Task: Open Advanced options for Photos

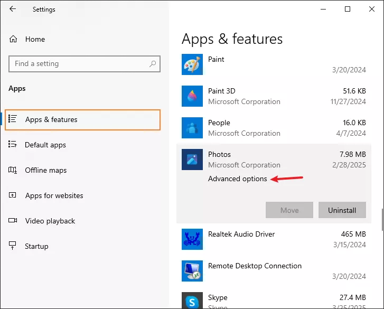Action: click(238, 179)
